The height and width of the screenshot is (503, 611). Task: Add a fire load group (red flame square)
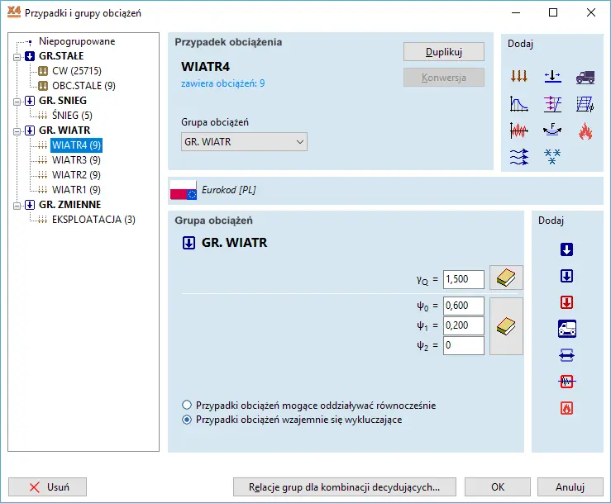pyautogui.click(x=566, y=408)
